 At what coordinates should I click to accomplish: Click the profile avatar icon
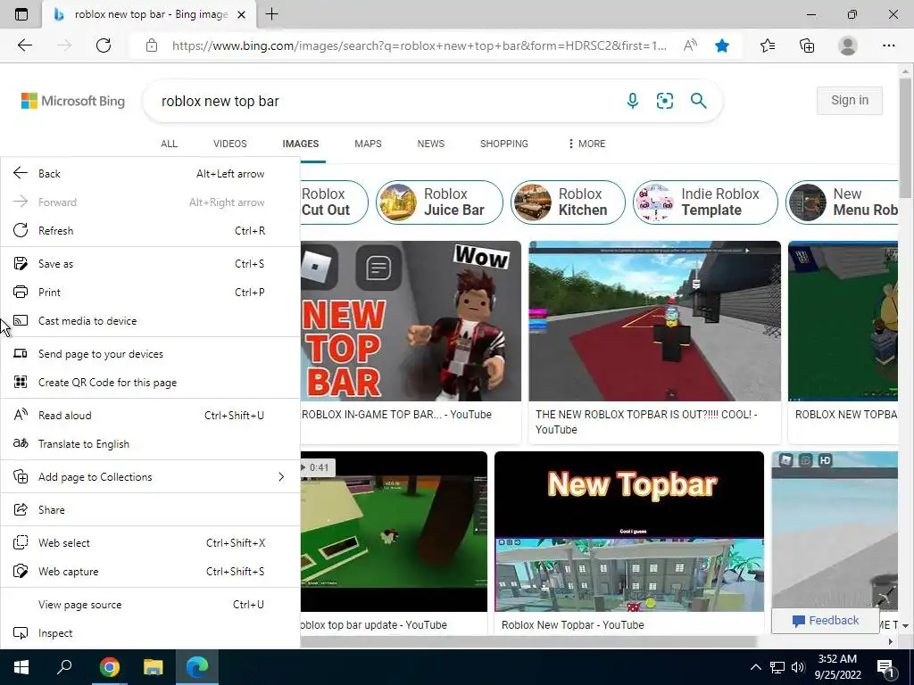click(x=847, y=45)
